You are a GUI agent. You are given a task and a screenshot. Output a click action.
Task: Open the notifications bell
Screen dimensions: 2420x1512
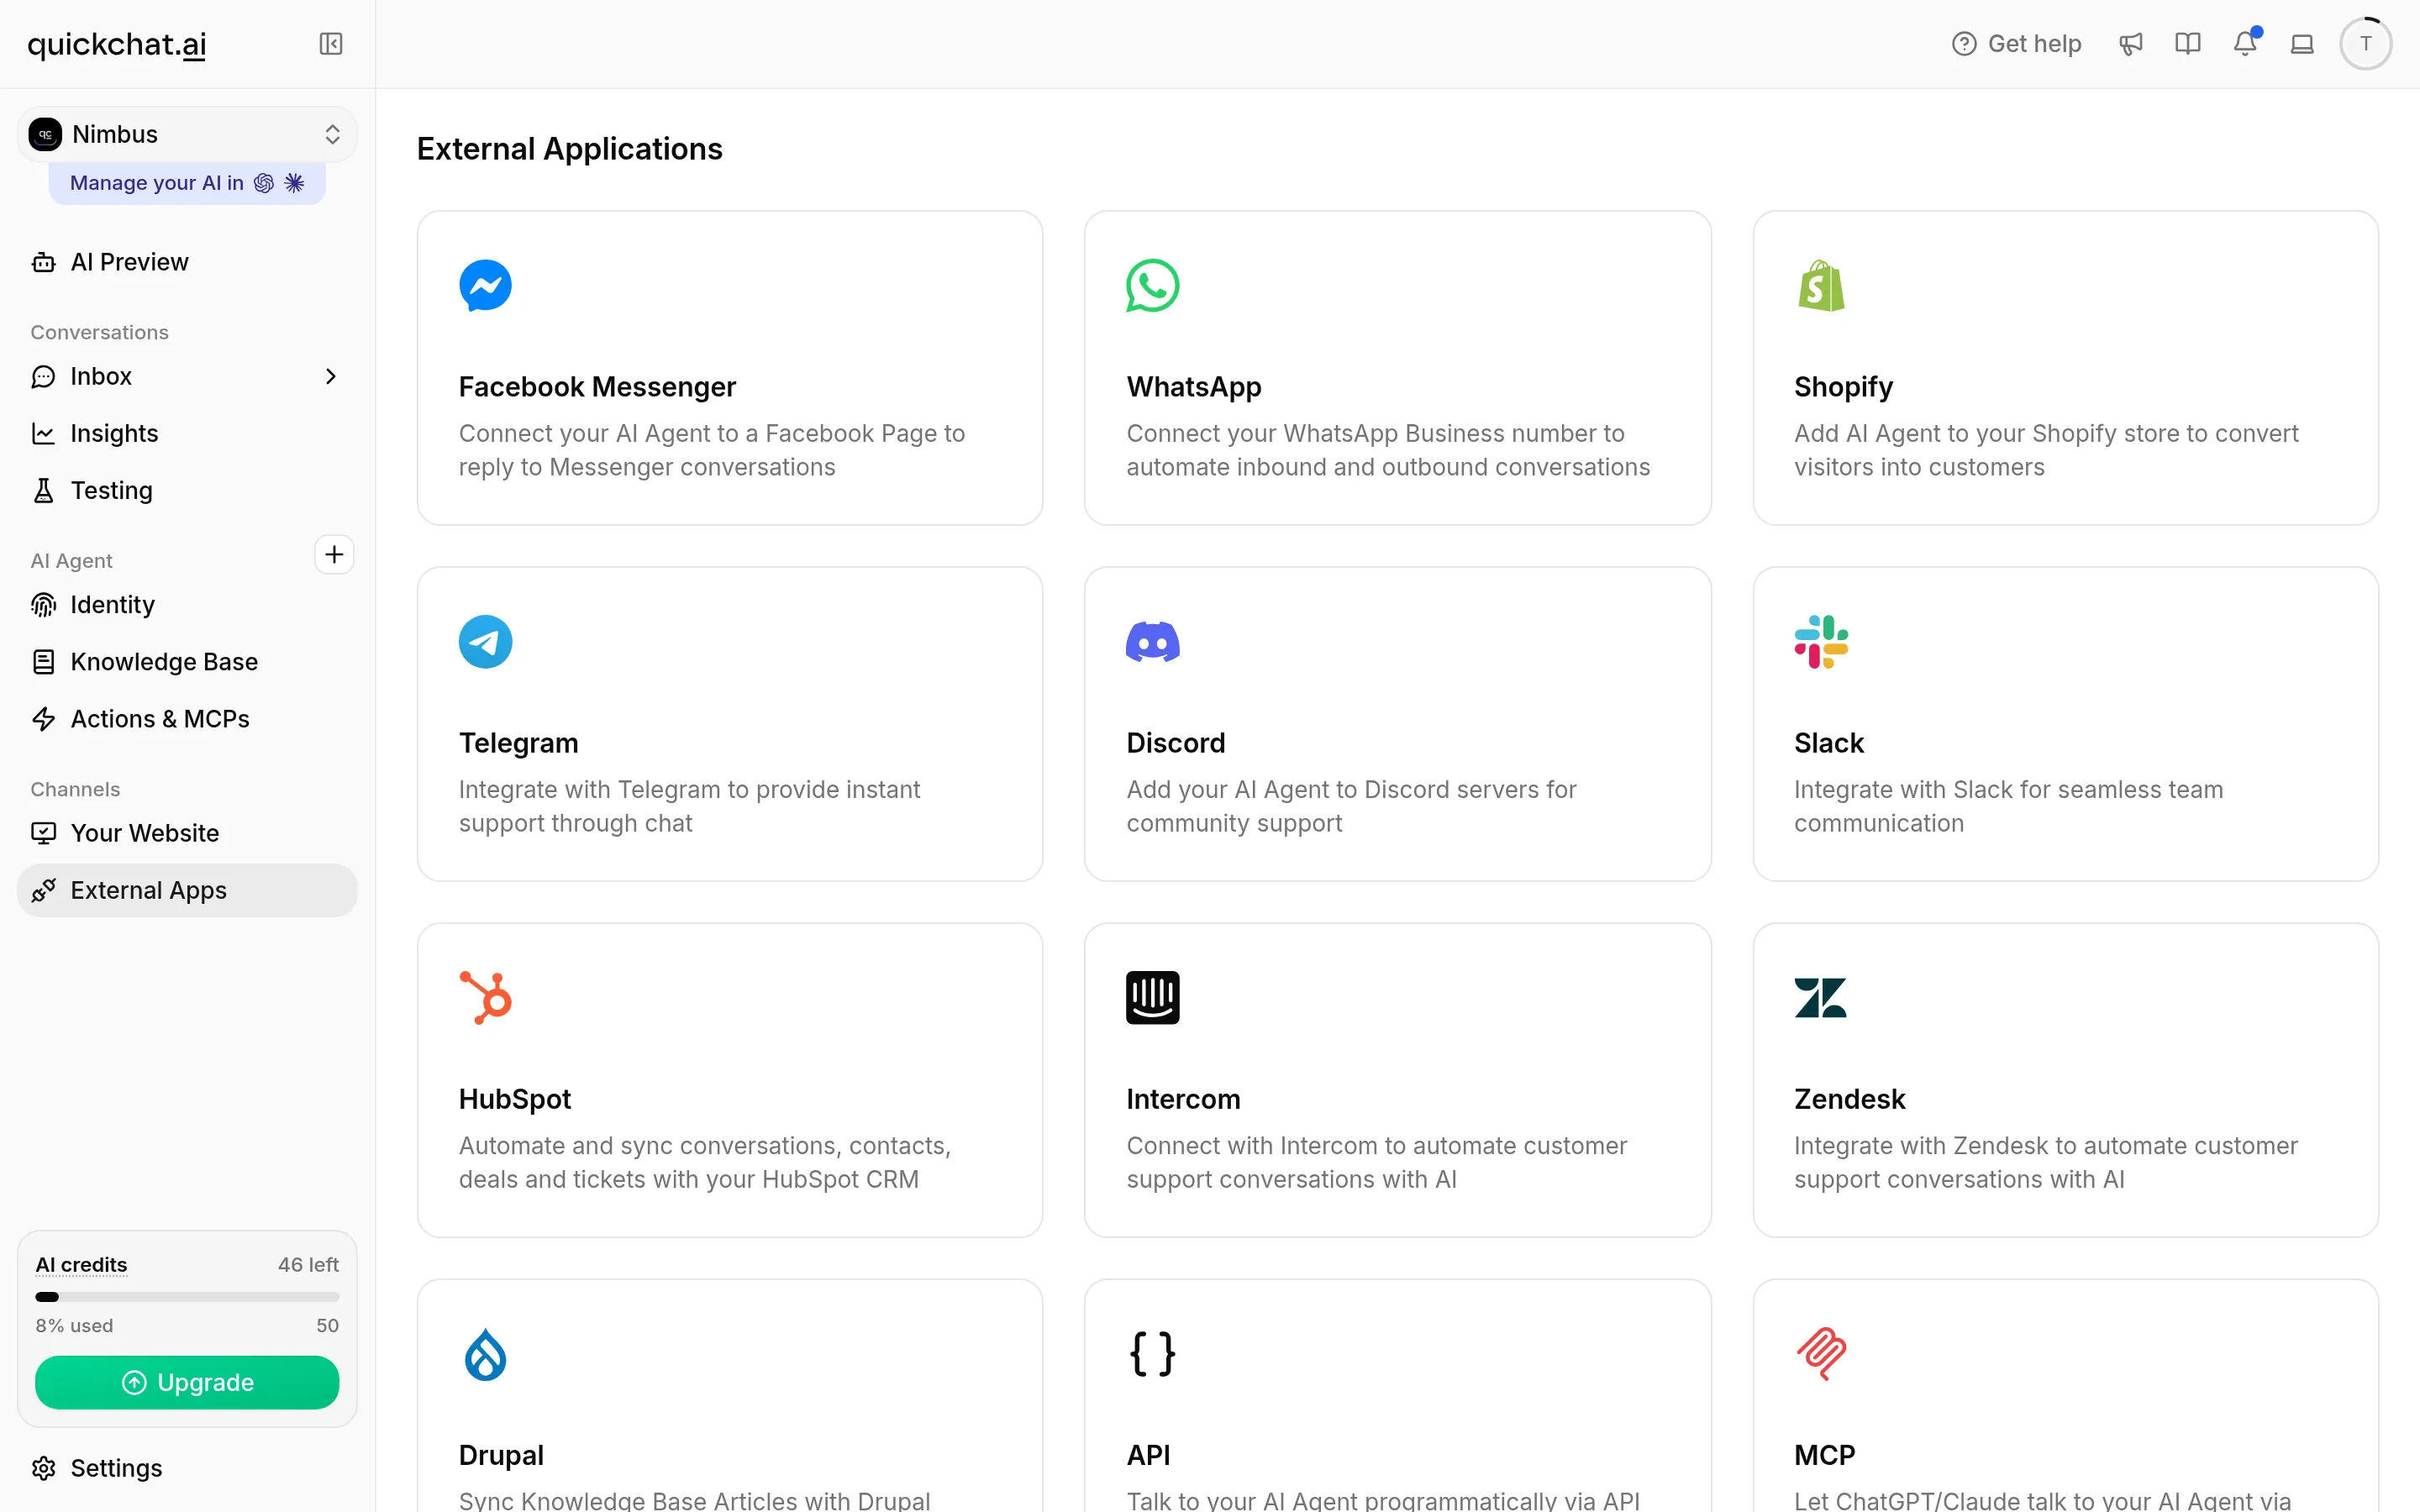coord(2245,44)
